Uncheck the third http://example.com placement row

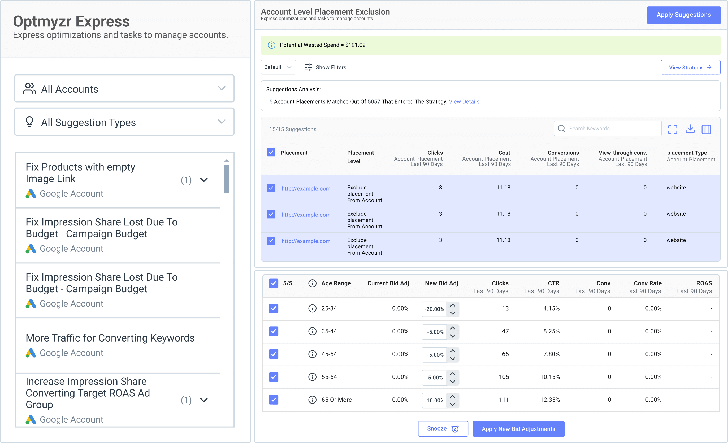pyautogui.click(x=271, y=241)
